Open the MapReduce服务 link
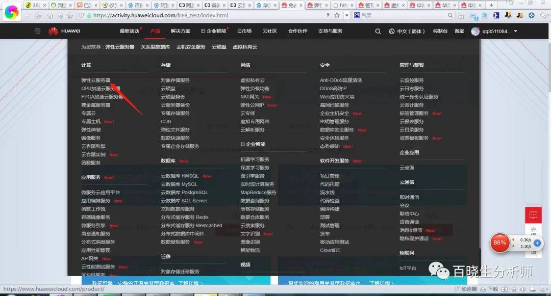This screenshot has width=551, height=296. pyautogui.click(x=258, y=192)
